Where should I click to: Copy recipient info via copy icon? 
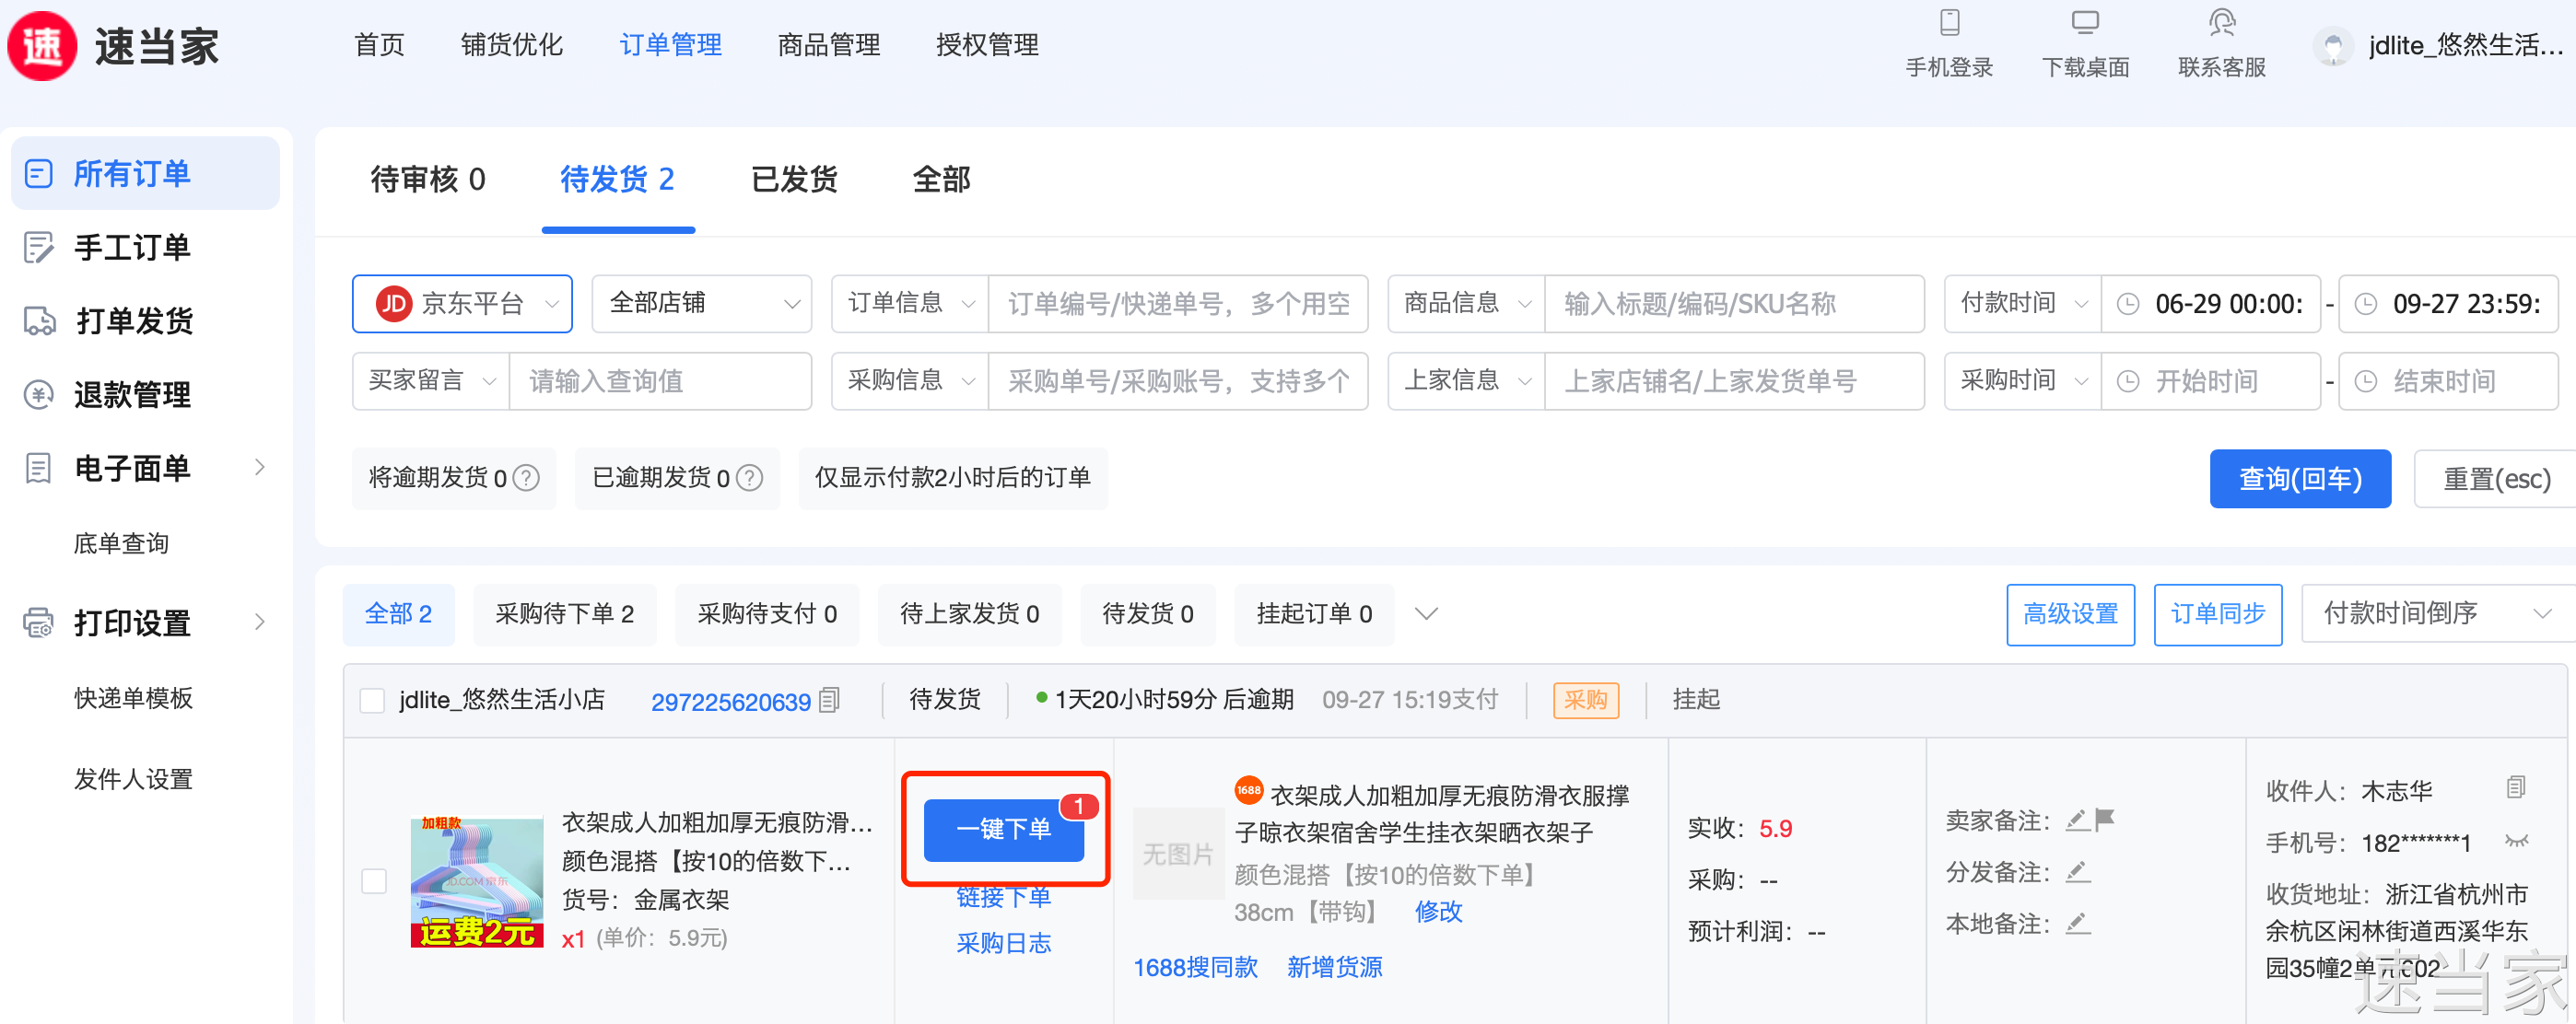point(2516,788)
